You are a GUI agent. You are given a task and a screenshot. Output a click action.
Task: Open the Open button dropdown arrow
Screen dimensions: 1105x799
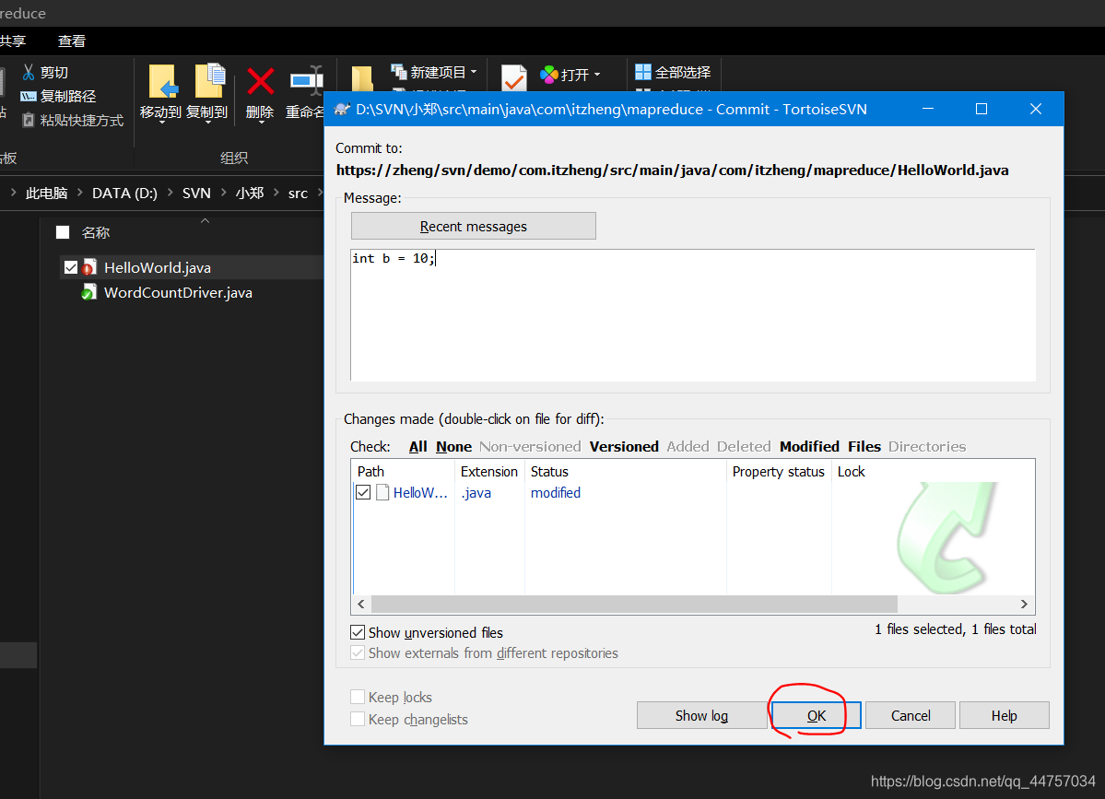(x=597, y=75)
